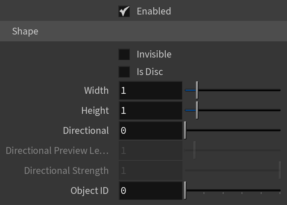This screenshot has width=287, height=205.
Task: Click the Width parameter label
Action: (x=97, y=90)
